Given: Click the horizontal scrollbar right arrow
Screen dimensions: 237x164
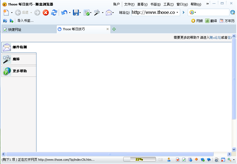Looking at the screenshot, I should [x=229, y=154].
